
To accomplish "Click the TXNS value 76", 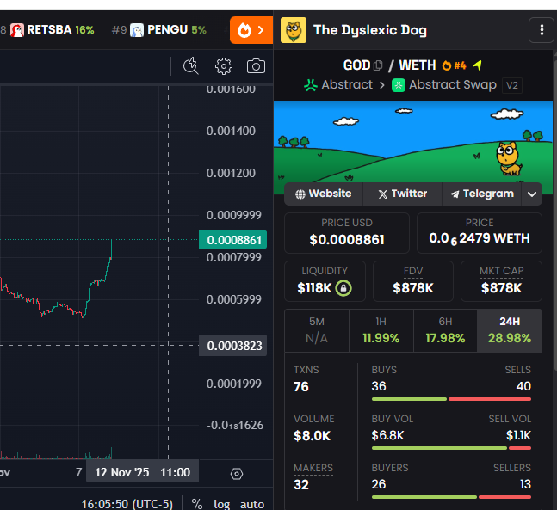I will click(x=301, y=386).
